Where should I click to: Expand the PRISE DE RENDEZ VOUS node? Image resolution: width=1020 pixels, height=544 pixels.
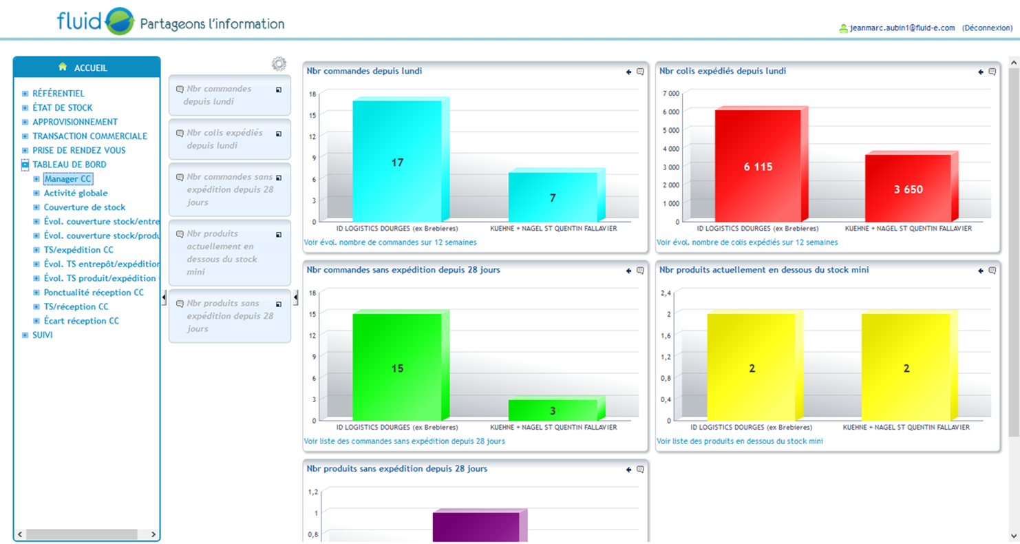pyautogui.click(x=25, y=151)
